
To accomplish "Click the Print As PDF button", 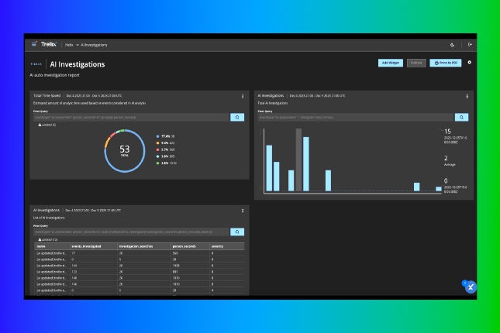I will [x=445, y=63].
